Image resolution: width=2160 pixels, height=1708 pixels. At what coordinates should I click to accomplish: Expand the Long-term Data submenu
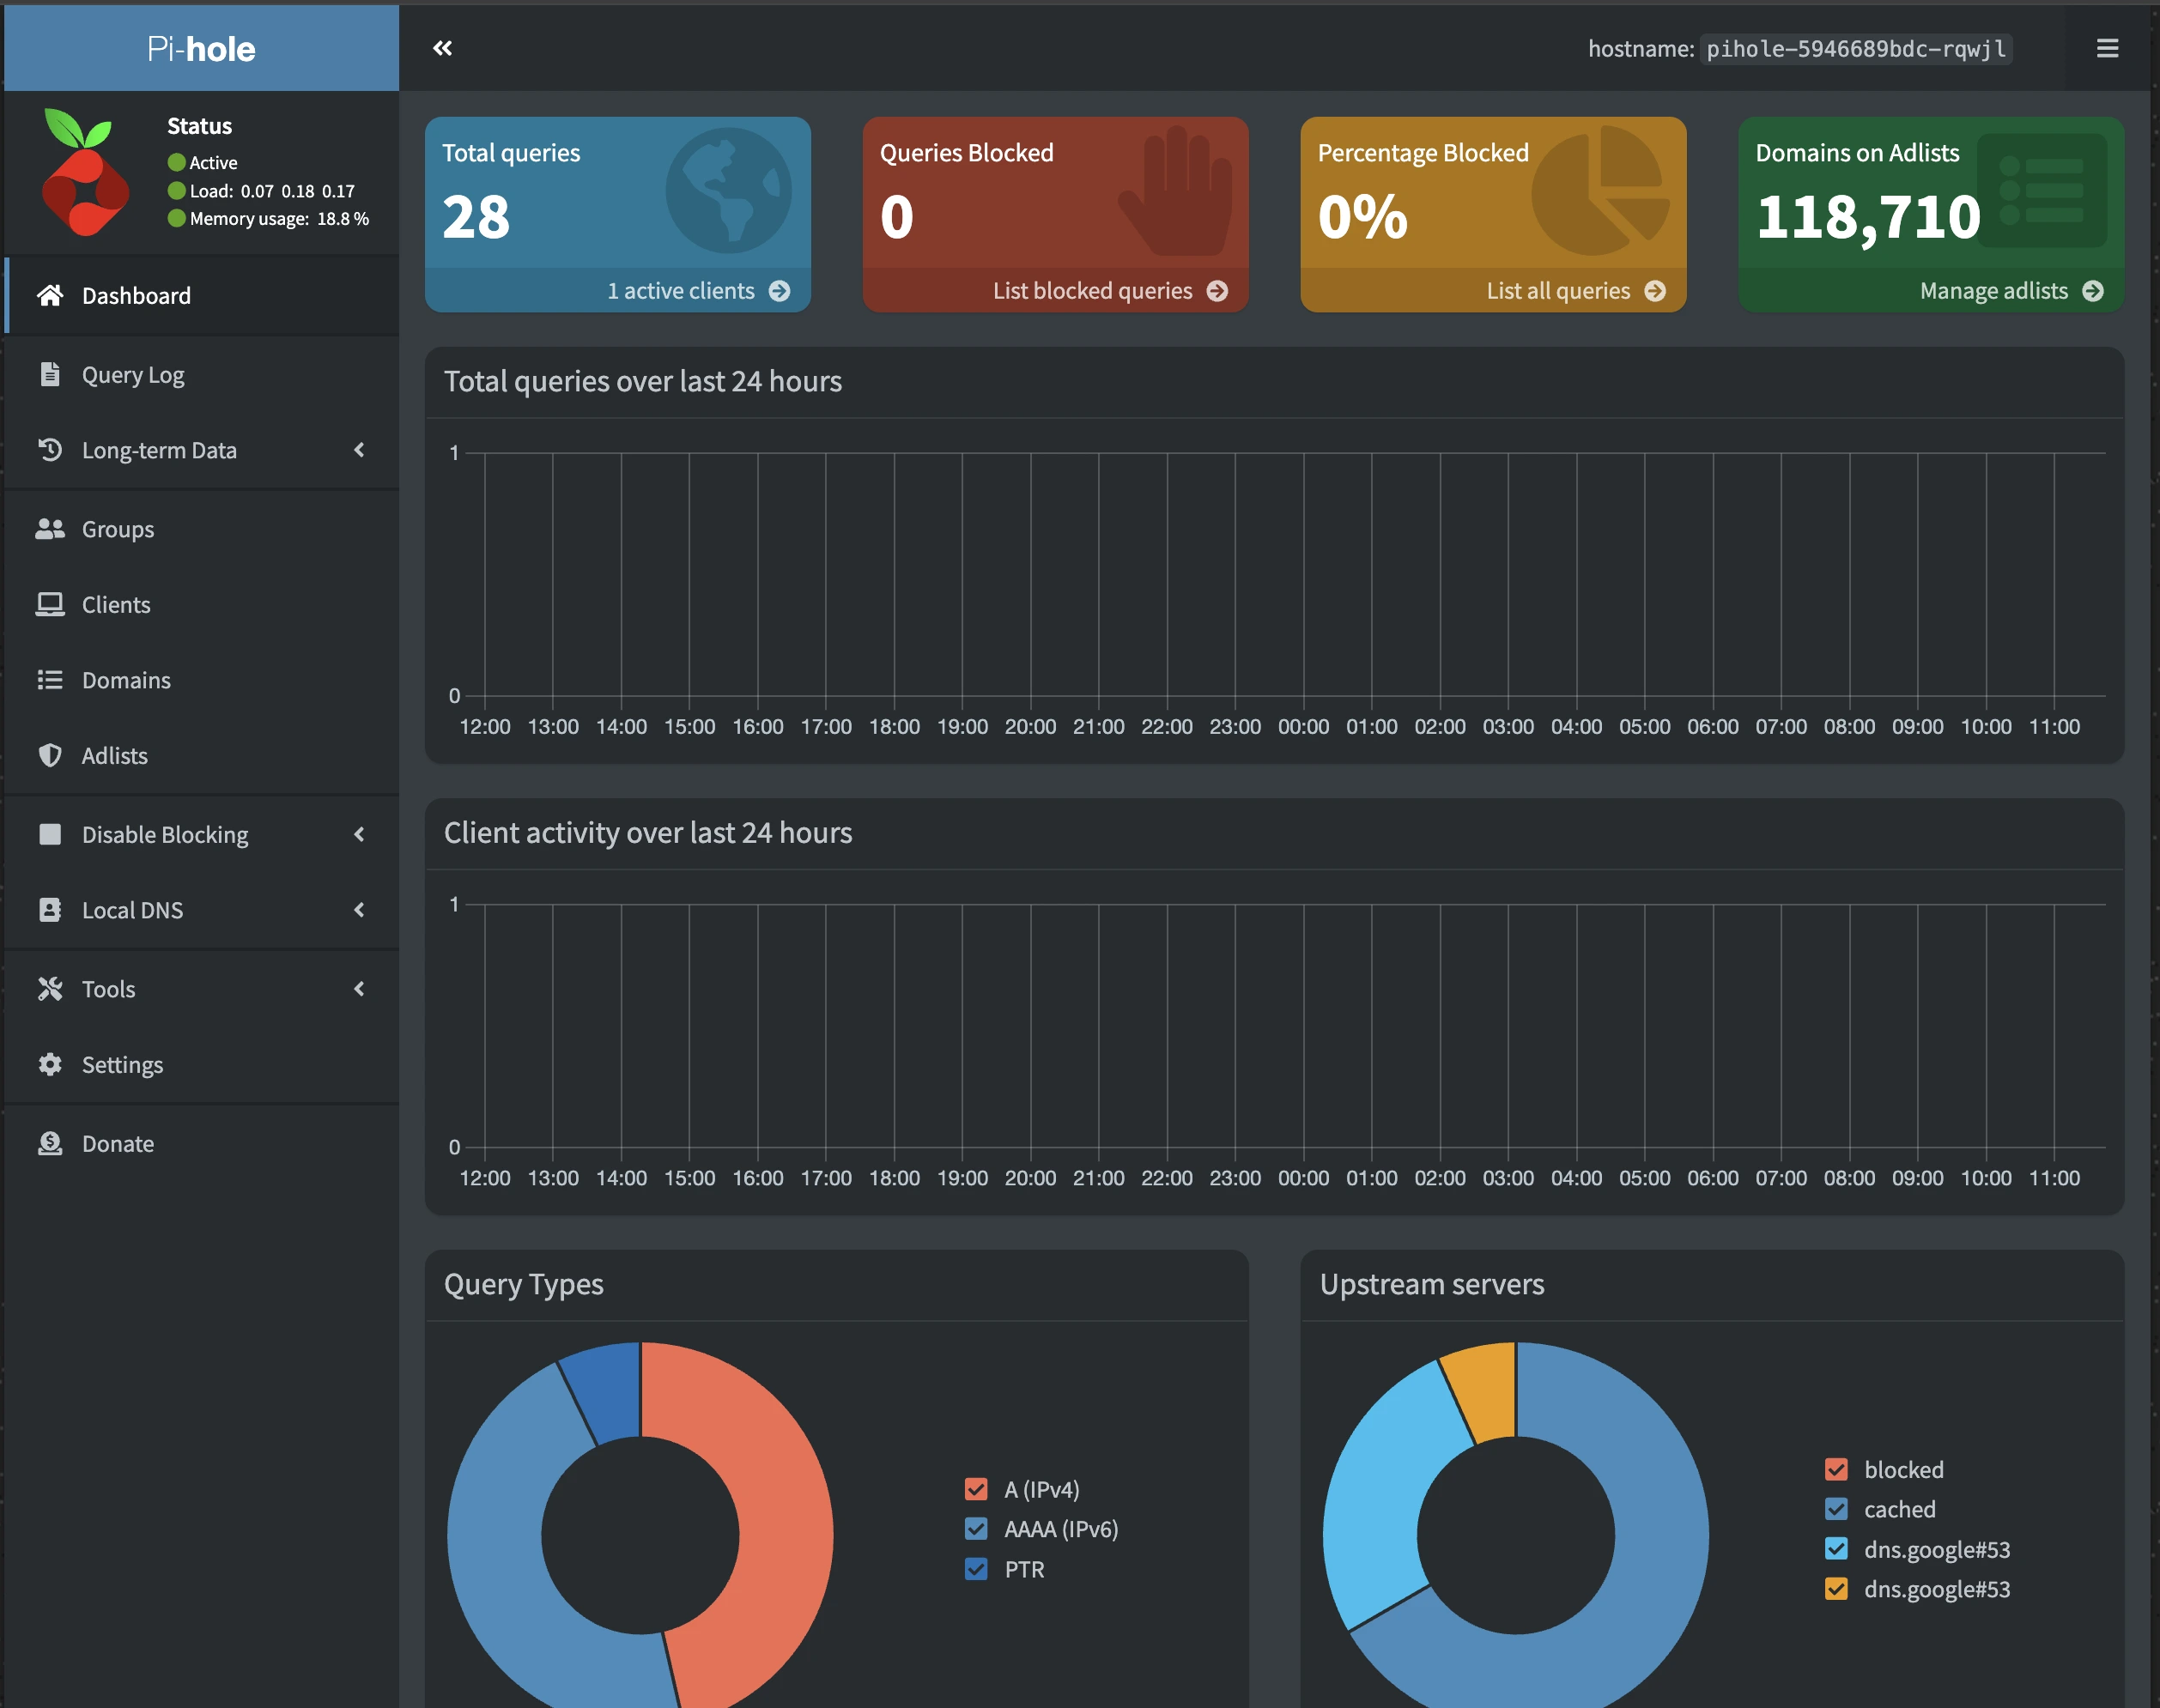(360, 450)
